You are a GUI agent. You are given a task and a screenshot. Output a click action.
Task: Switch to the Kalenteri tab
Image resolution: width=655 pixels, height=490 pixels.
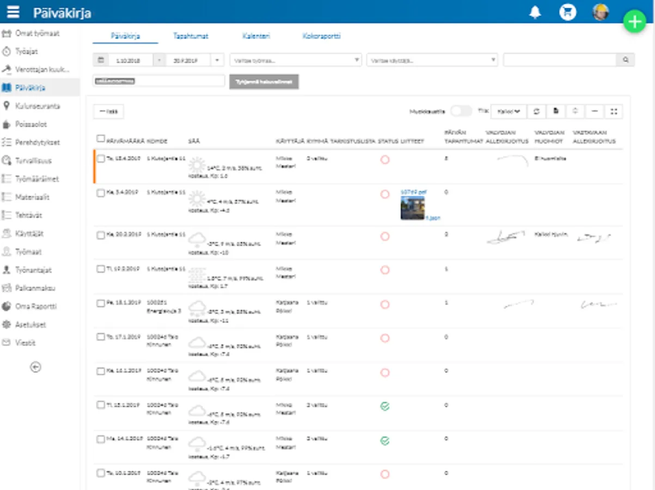pos(256,36)
